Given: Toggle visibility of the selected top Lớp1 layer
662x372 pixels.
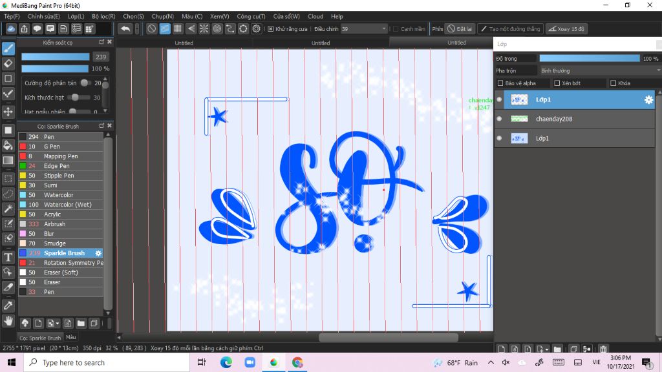Looking at the screenshot, I should tap(500, 99).
